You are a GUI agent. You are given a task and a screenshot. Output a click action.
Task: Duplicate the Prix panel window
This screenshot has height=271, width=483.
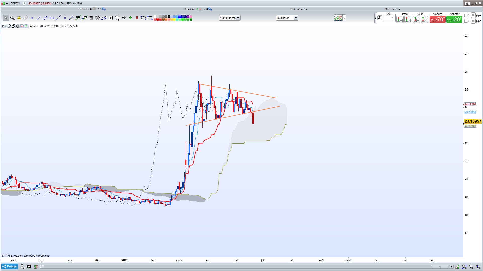tap(13, 26)
